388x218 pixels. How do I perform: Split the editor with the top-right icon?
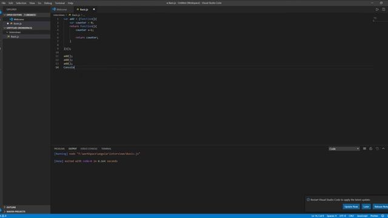(x=383, y=10)
